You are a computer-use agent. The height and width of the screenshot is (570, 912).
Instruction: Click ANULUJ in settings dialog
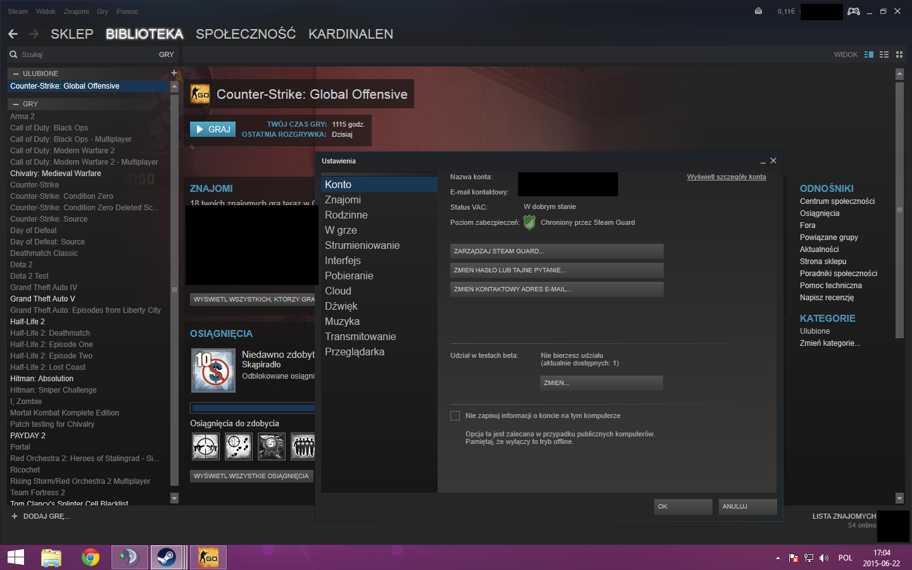[x=748, y=507]
